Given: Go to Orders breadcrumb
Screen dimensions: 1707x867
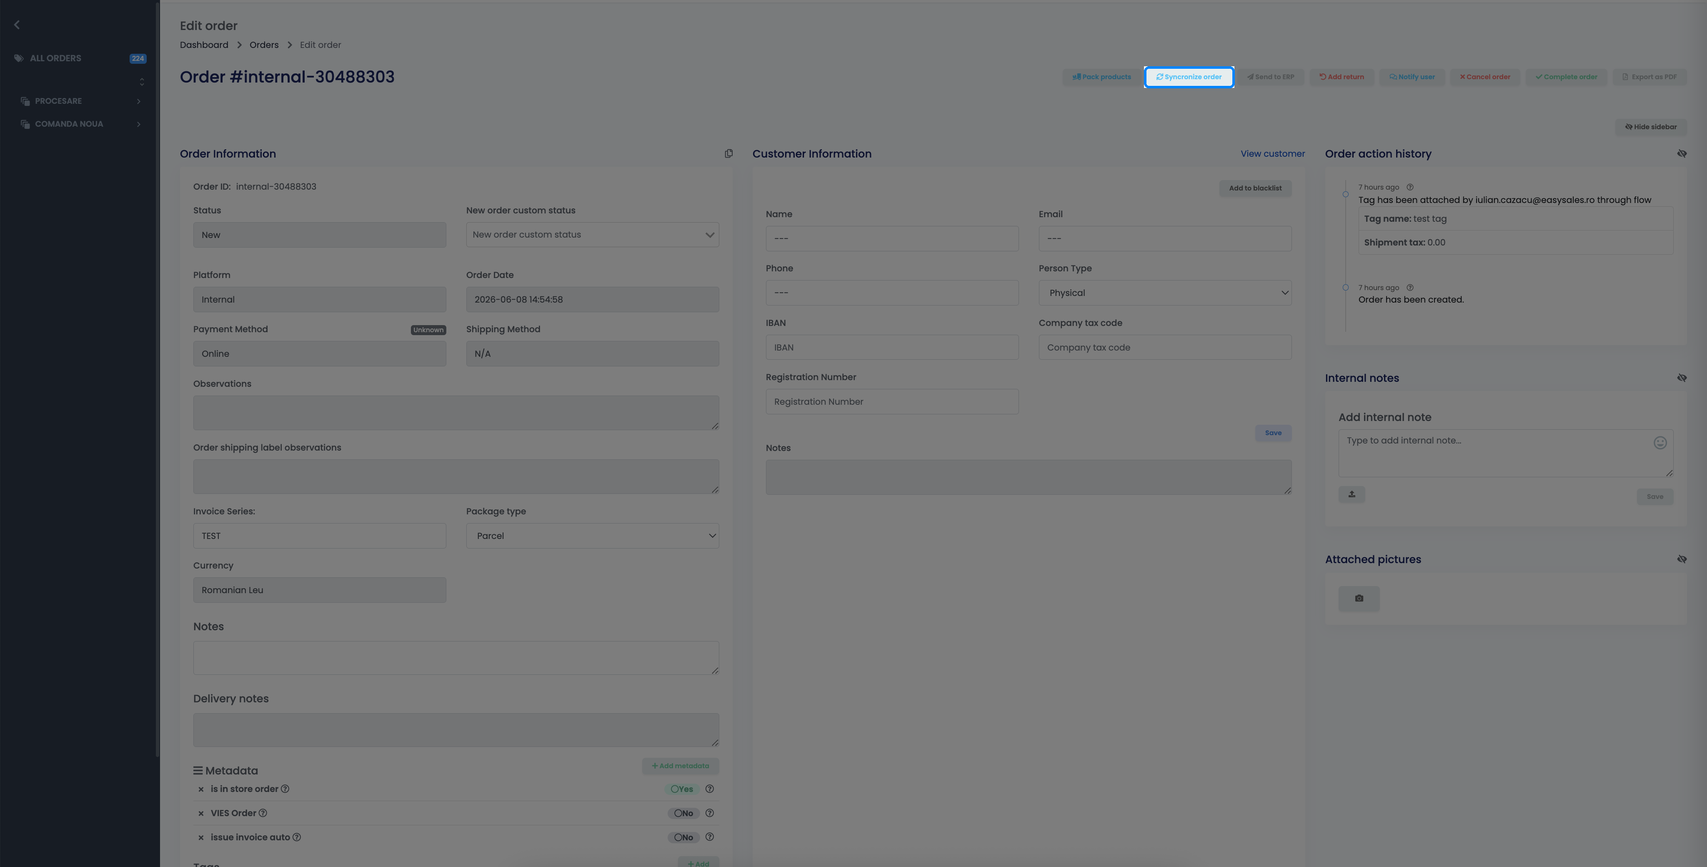Looking at the screenshot, I should (x=264, y=45).
